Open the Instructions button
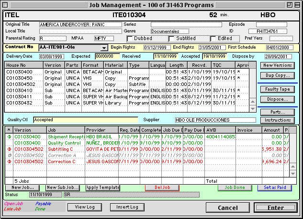 [x=278, y=120]
